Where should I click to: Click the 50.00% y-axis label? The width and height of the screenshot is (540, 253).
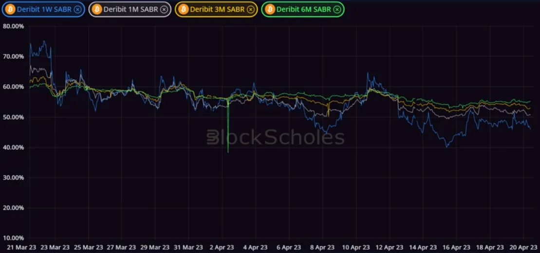point(13,117)
